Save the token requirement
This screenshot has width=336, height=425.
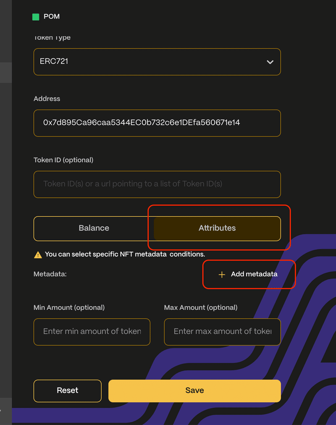coord(194,391)
